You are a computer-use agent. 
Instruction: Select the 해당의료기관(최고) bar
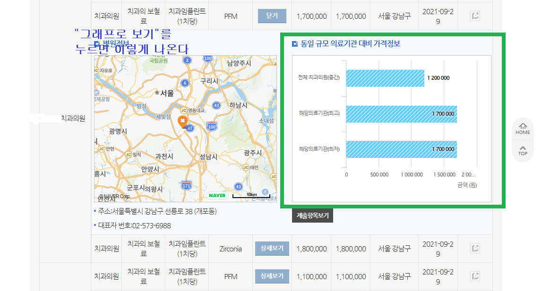pyautogui.click(x=402, y=114)
